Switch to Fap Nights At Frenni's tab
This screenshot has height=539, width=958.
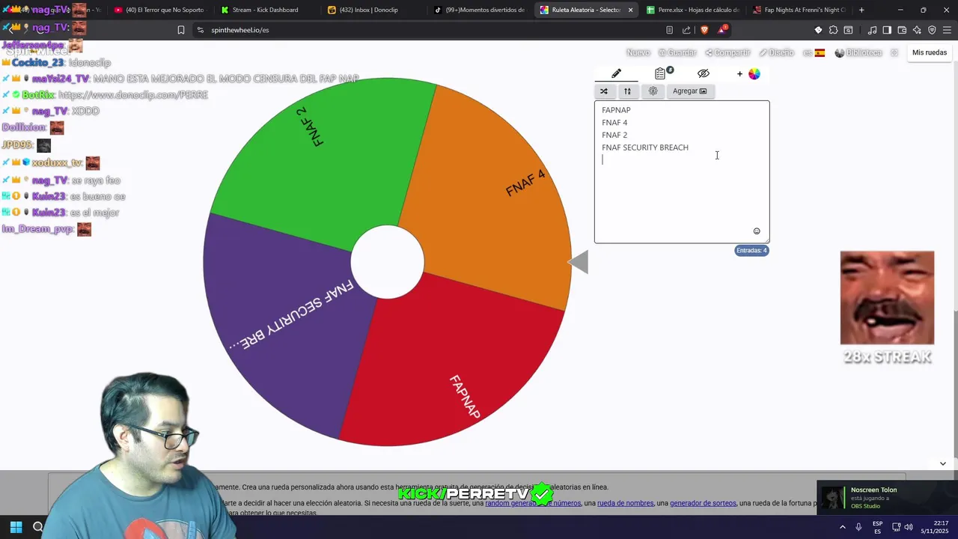tap(799, 10)
